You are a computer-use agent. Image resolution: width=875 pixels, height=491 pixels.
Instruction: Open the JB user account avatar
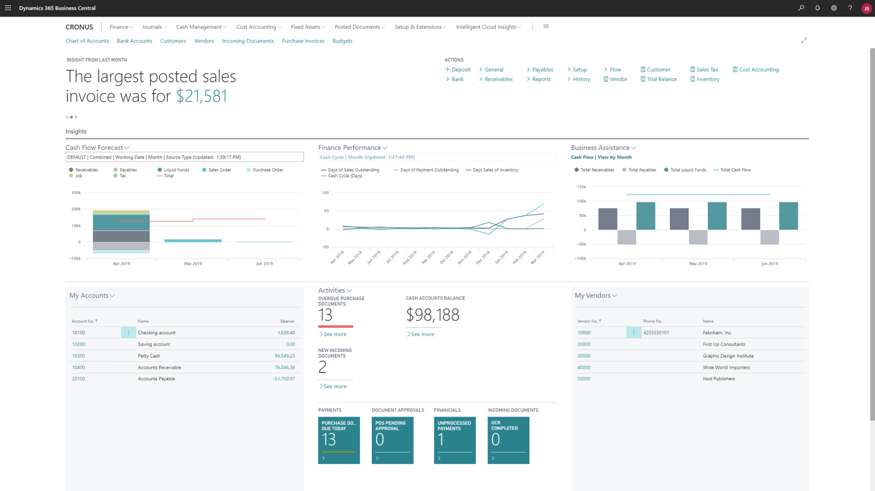tap(866, 9)
